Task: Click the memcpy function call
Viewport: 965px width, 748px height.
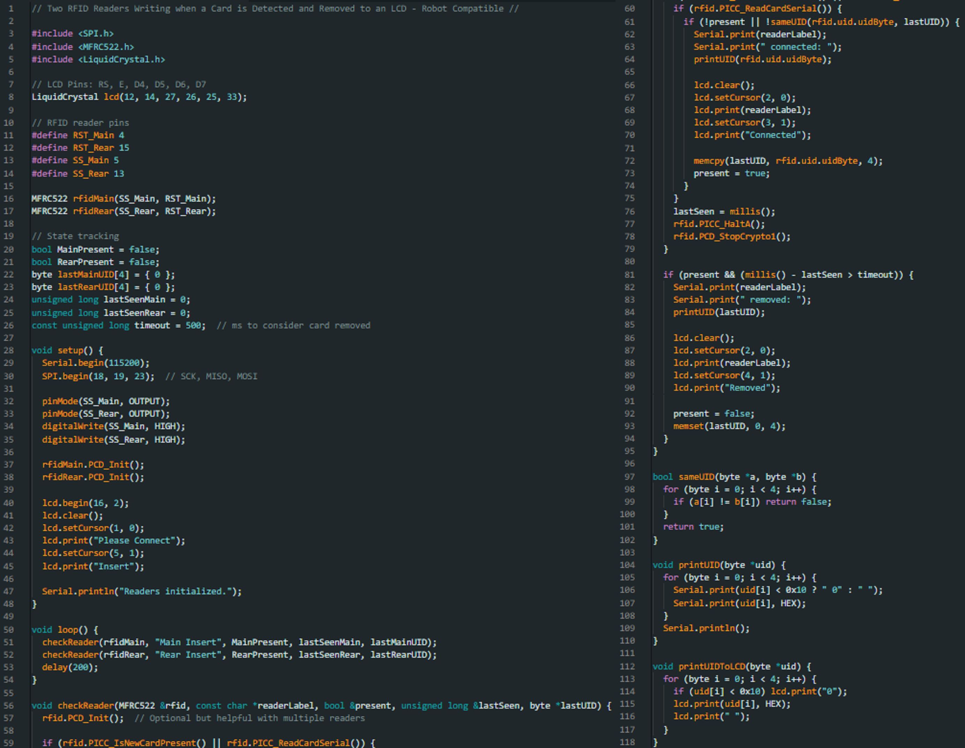Action: pyautogui.click(x=709, y=161)
